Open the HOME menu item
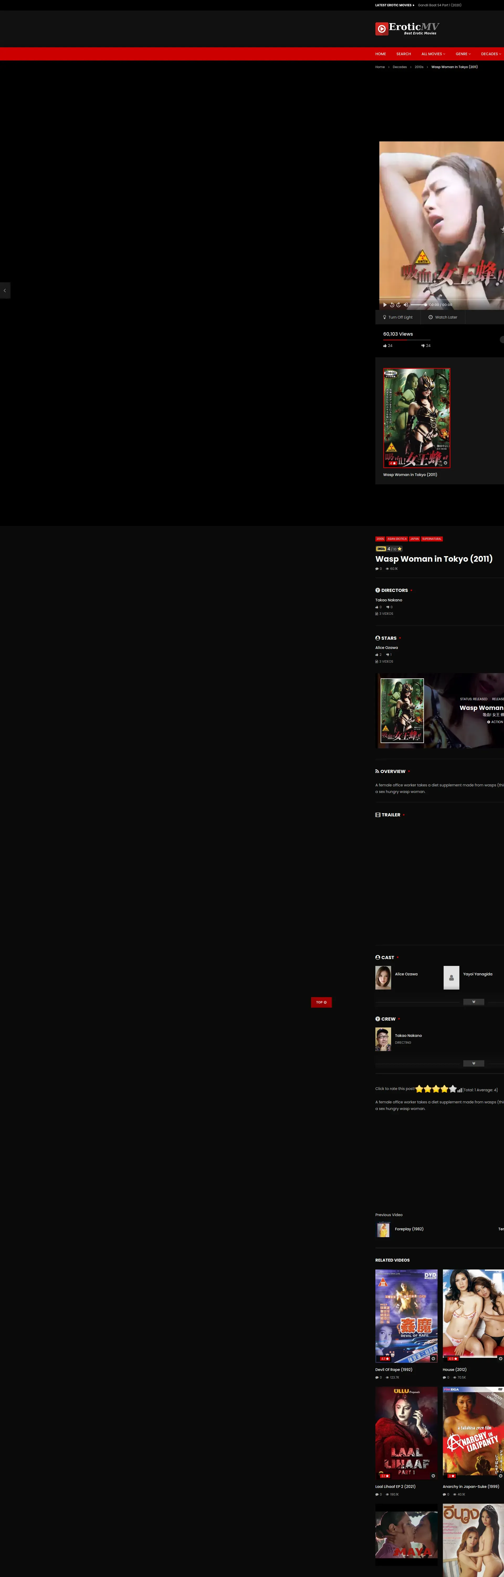The width and height of the screenshot is (504, 1577). [380, 54]
